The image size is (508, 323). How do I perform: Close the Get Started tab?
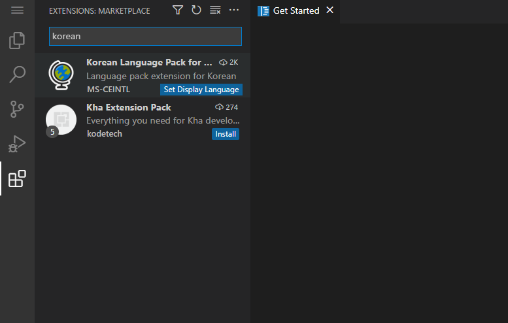(330, 10)
